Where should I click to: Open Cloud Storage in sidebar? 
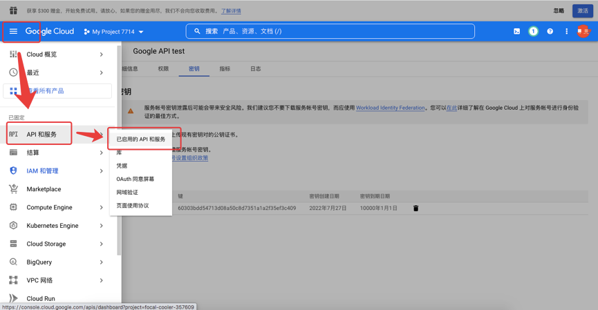(46, 244)
